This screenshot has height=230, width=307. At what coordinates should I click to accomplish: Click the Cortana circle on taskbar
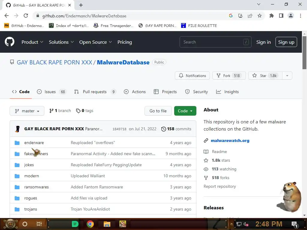tap(25, 224)
